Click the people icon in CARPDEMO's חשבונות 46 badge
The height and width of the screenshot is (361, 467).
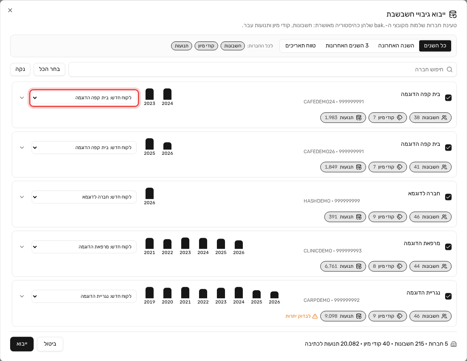pyautogui.click(x=444, y=316)
